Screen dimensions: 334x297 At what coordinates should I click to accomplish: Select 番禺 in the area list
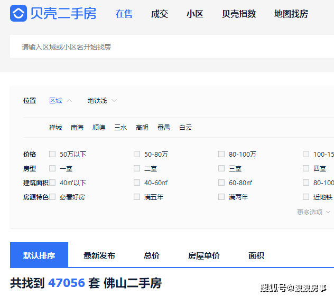[164, 127]
